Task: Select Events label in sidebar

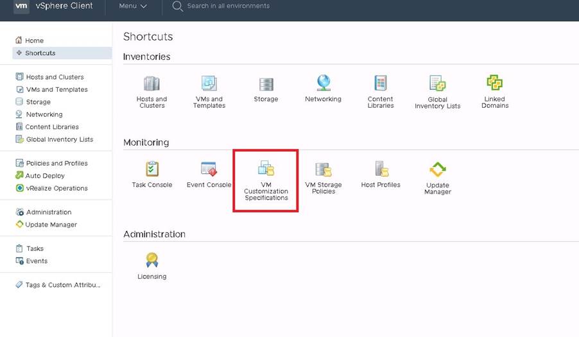Action: pos(37,261)
